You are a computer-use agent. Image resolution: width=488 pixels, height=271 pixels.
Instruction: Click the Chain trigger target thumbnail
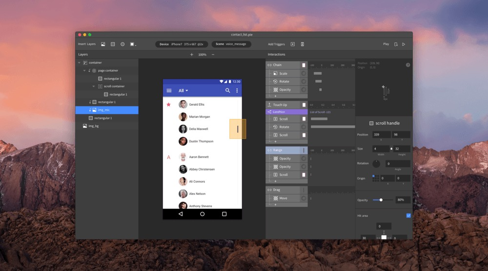coord(304,65)
